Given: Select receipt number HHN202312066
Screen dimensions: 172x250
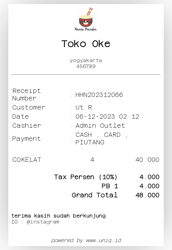Looking at the screenshot, I should click(x=99, y=95).
